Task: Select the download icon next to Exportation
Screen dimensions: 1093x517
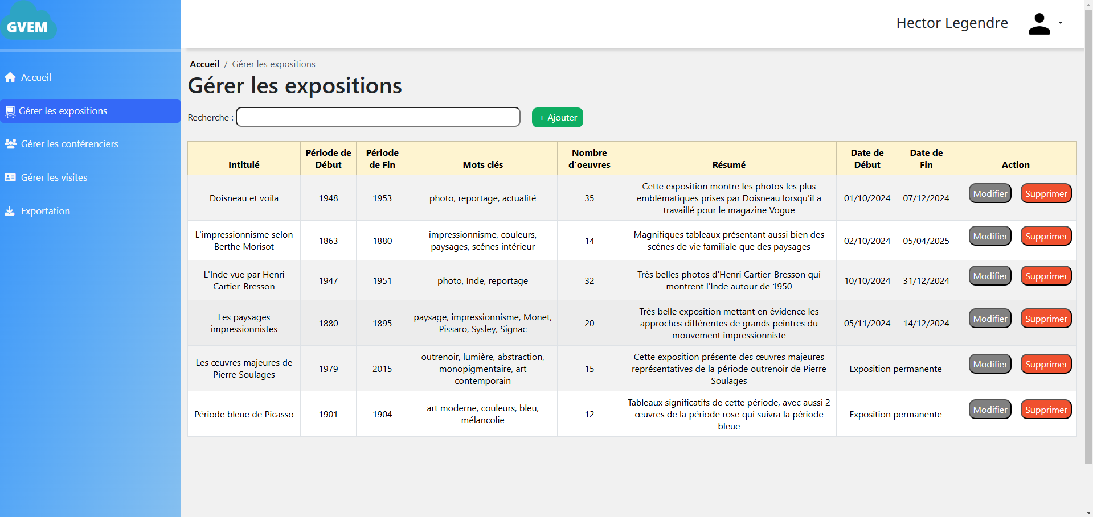Action: (x=9, y=211)
